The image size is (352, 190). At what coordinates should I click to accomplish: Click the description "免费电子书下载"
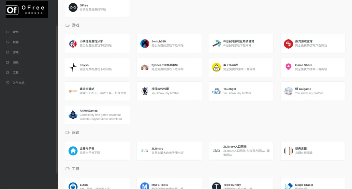[90, 153]
